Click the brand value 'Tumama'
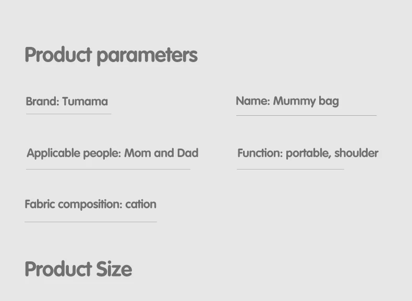 click(x=85, y=102)
